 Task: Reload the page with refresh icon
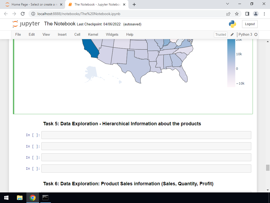[x=23, y=14]
